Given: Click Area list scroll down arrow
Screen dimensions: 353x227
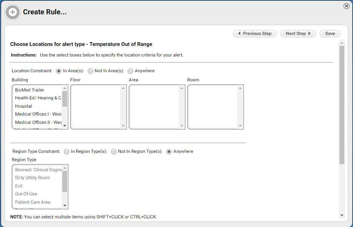Looking at the screenshot, I should tap(182, 125).
